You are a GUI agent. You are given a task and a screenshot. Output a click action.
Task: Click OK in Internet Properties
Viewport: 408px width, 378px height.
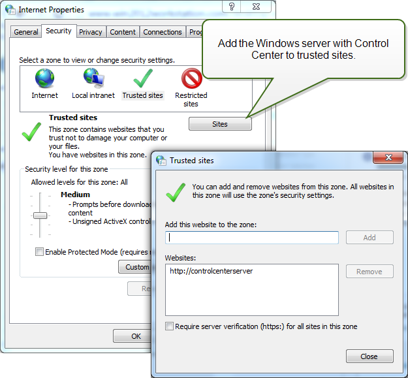coord(136,336)
